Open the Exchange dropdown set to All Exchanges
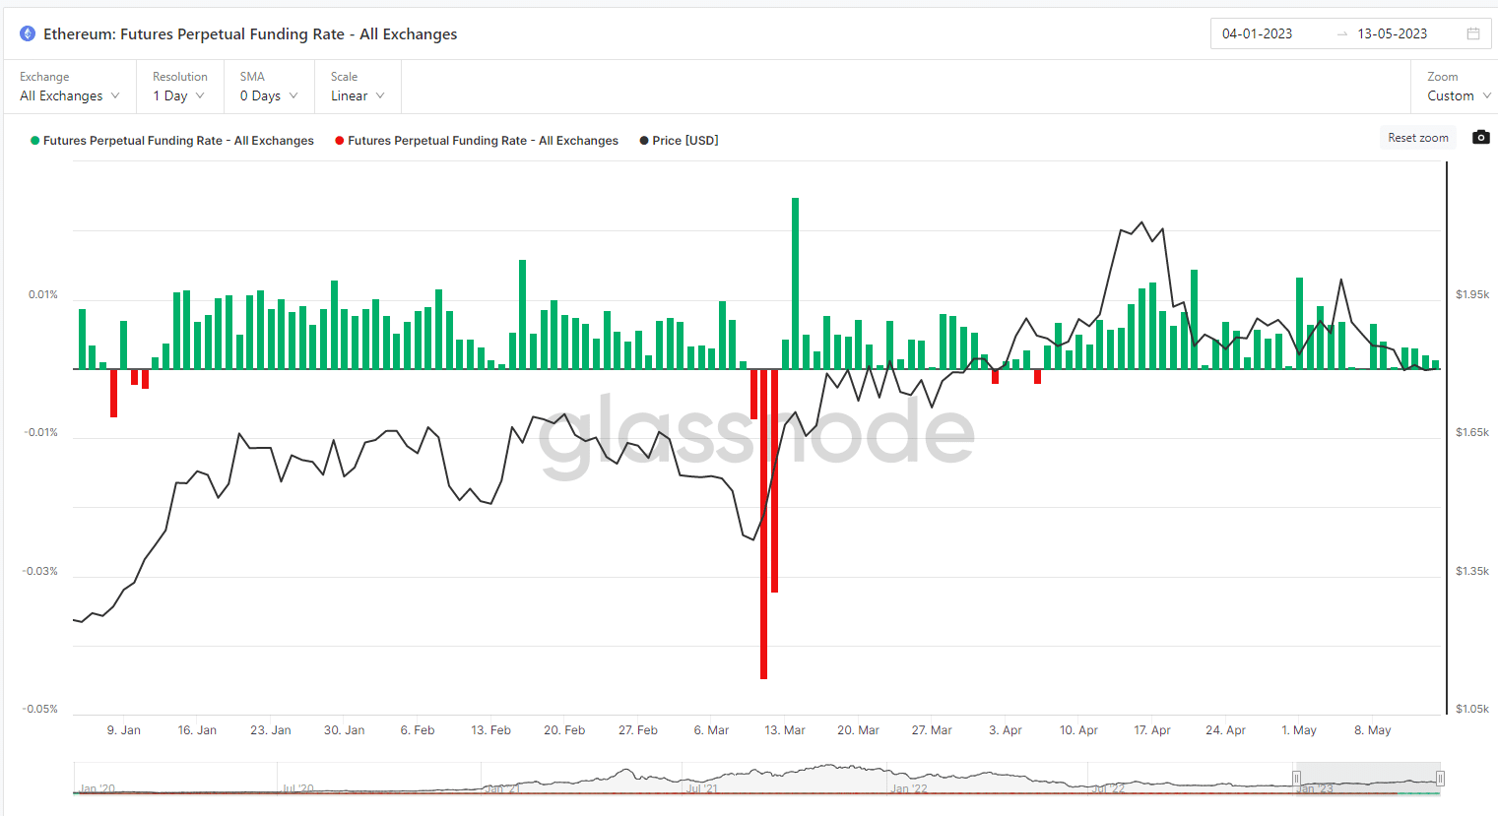Image resolution: width=1498 pixels, height=816 pixels. (x=69, y=95)
